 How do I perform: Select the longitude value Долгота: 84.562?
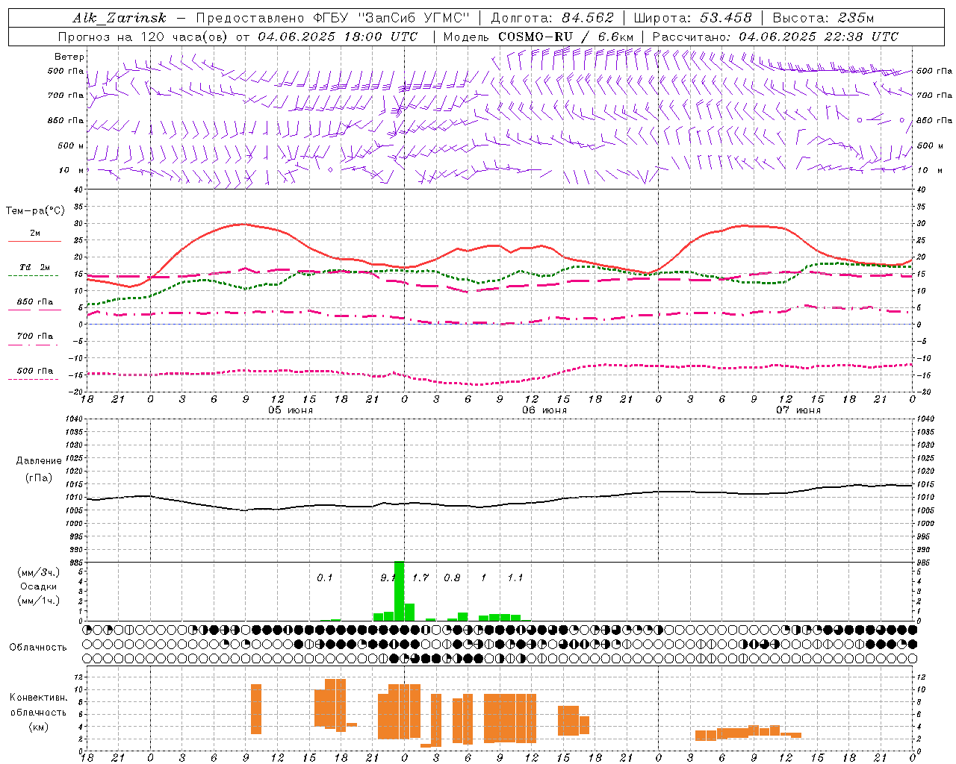tap(552, 18)
